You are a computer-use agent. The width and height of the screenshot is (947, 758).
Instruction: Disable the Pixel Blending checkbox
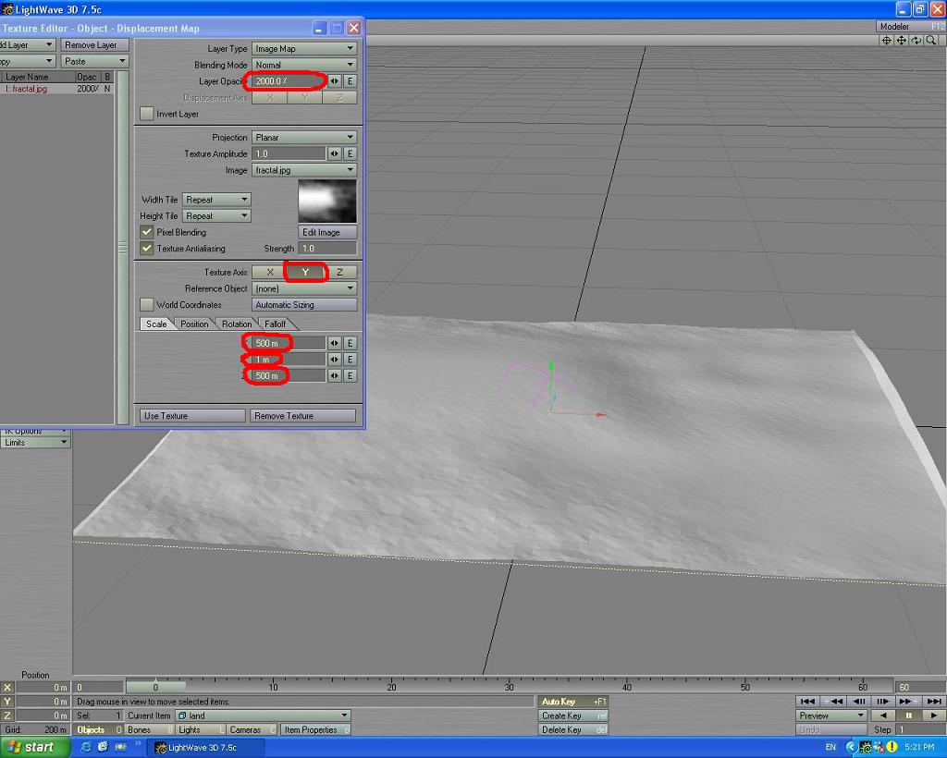[147, 232]
